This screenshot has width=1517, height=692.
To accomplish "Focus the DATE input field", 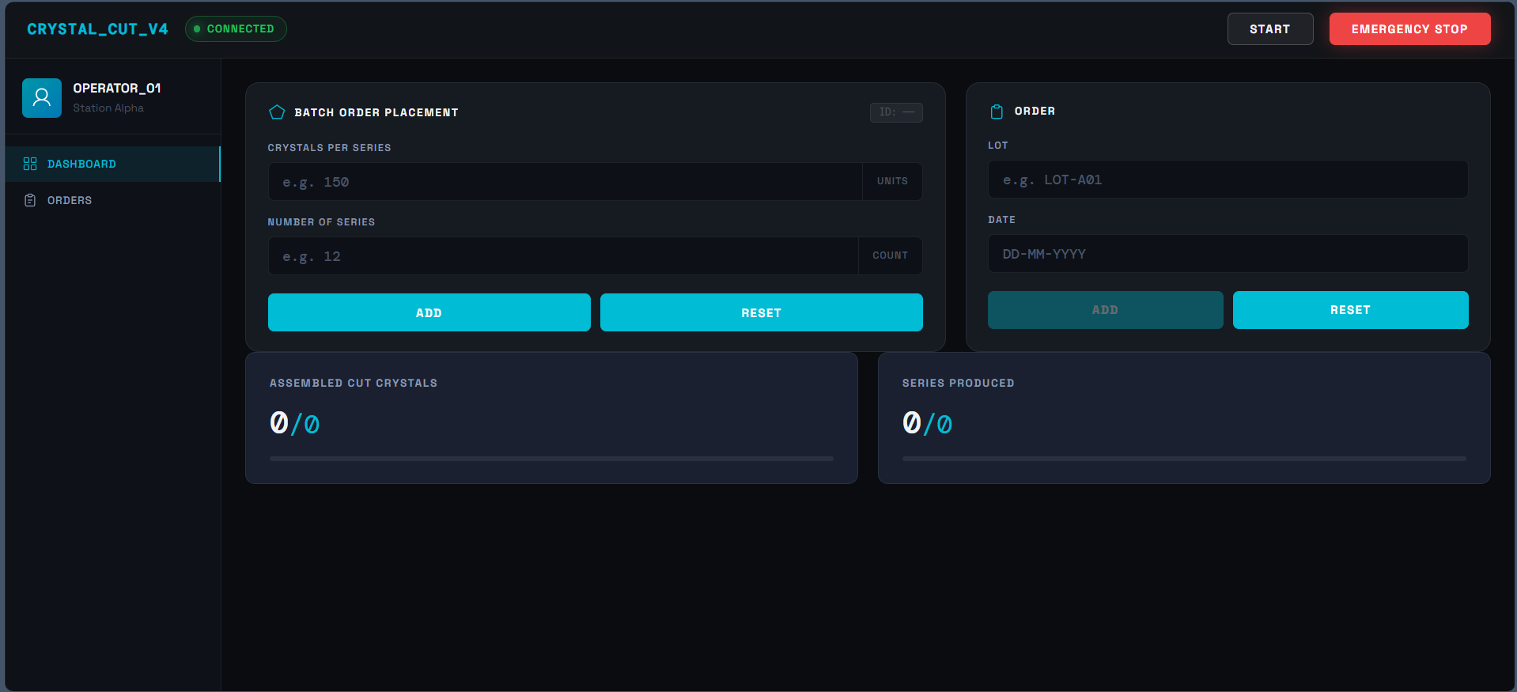I will [1228, 254].
